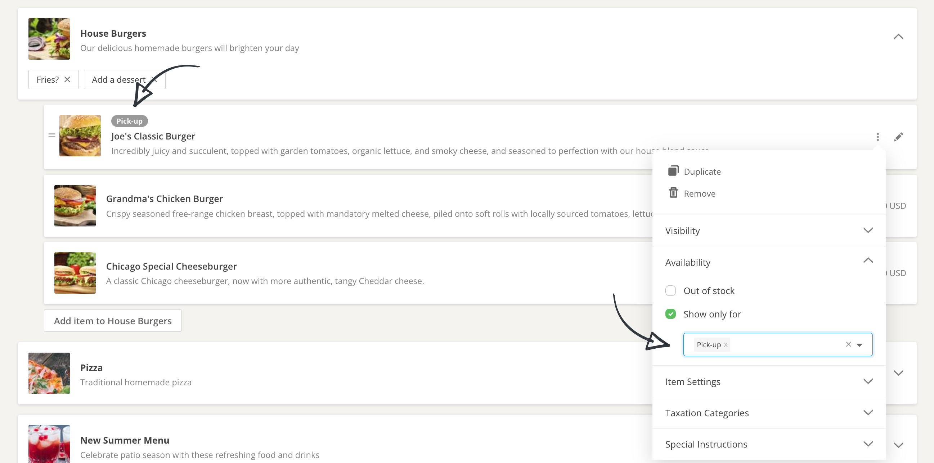Collapse the House Burgers category
The width and height of the screenshot is (934, 463).
tap(898, 37)
